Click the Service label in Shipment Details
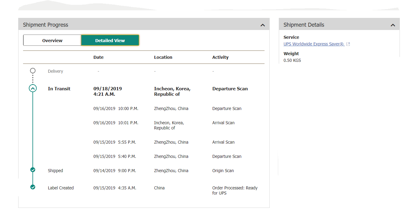This screenshot has width=405, height=220. tap(291, 37)
